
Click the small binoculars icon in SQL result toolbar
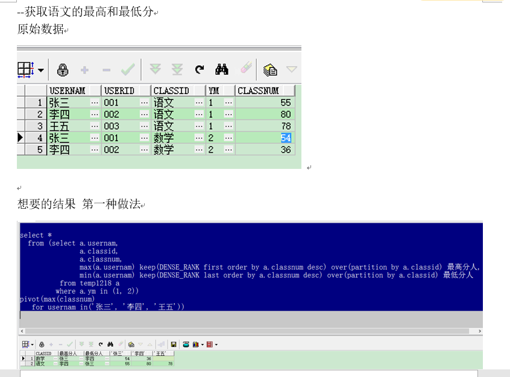point(110,344)
